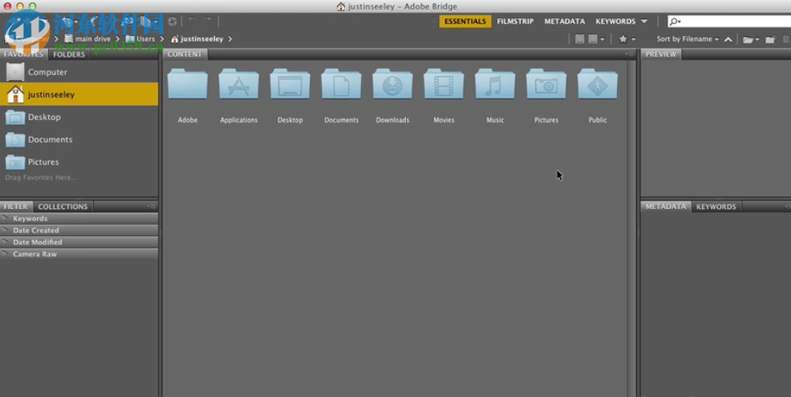Select the Documents folder in Content
The image size is (791, 397).
point(341,84)
